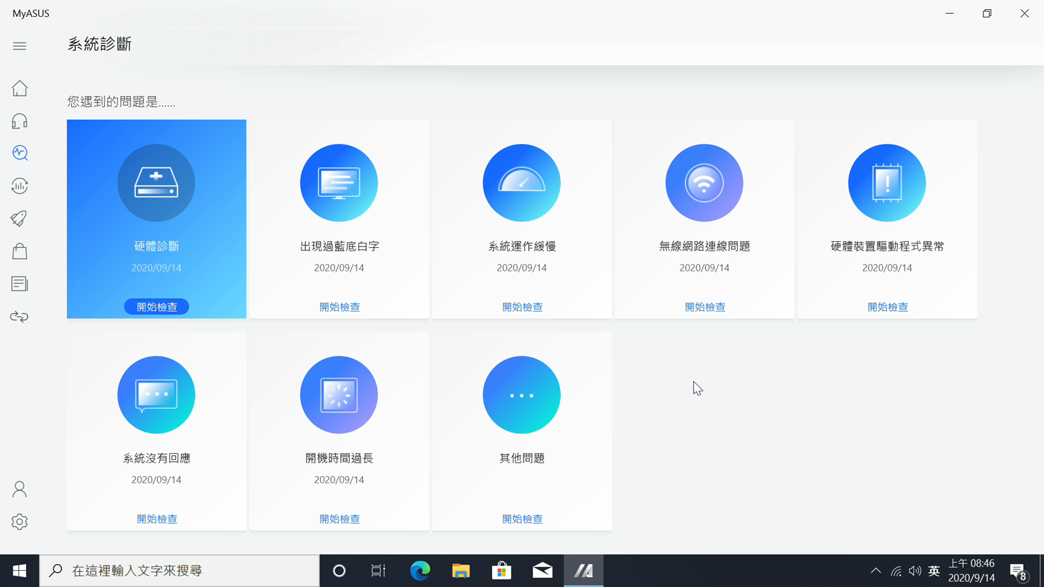1044x587 pixels.
Task: Go to the Home sidebar icon
Action: [x=20, y=88]
